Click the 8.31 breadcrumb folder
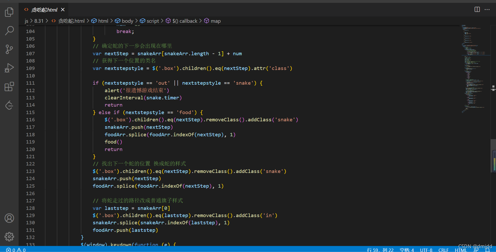 tap(39, 21)
